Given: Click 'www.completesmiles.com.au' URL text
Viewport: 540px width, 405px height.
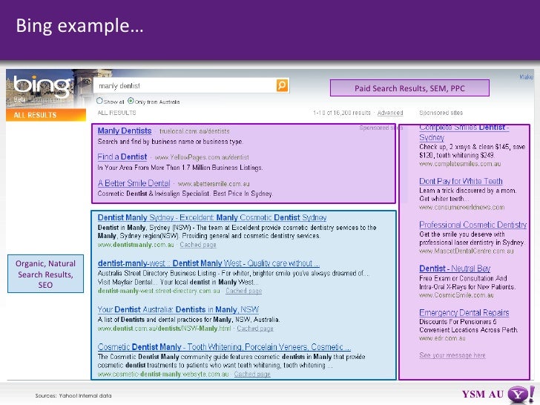Looking at the screenshot, I should click(x=460, y=164).
